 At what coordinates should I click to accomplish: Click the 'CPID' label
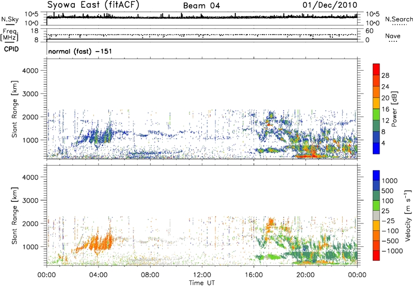tap(11, 49)
